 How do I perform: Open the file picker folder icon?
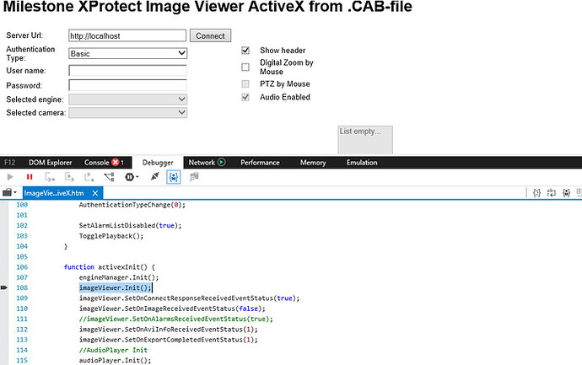click(8, 193)
